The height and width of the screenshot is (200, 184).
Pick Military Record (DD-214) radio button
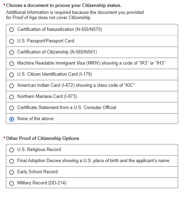coord(11,183)
